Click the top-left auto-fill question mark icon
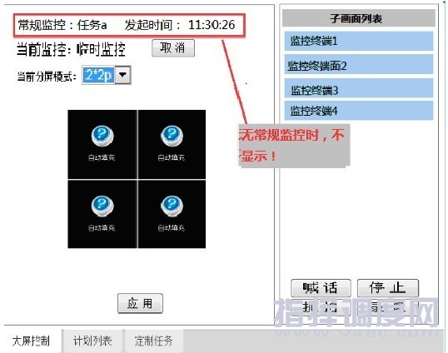Viewport: 448px width, 353px height. [102, 136]
